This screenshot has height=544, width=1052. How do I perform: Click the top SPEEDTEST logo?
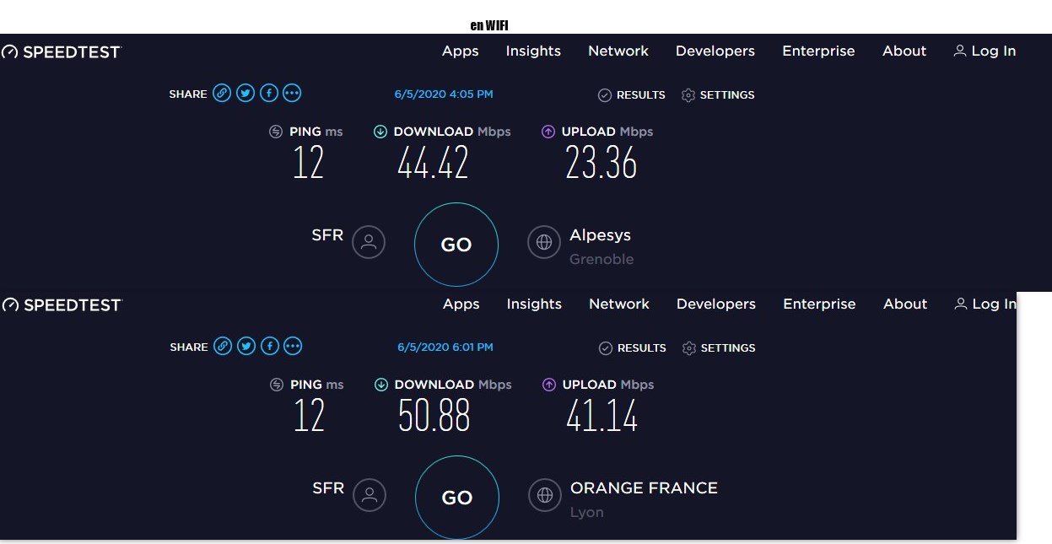tap(62, 51)
